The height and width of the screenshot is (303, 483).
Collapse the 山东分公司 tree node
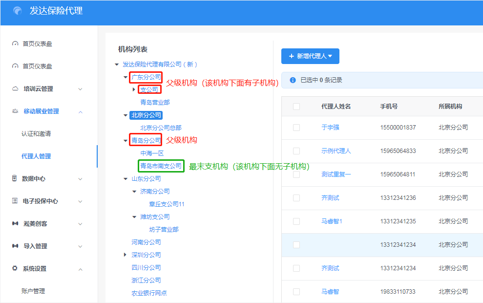[x=126, y=179]
